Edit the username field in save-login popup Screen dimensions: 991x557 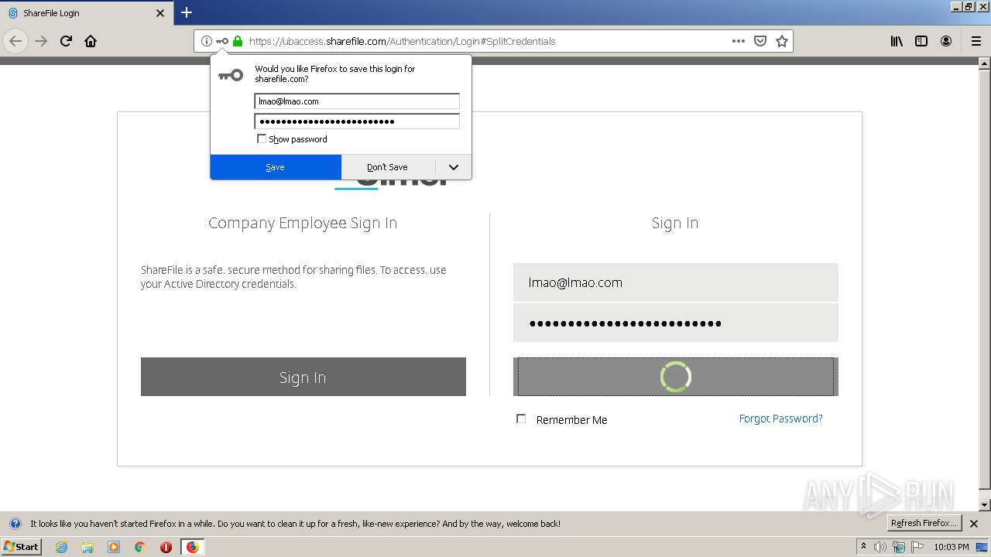click(357, 101)
